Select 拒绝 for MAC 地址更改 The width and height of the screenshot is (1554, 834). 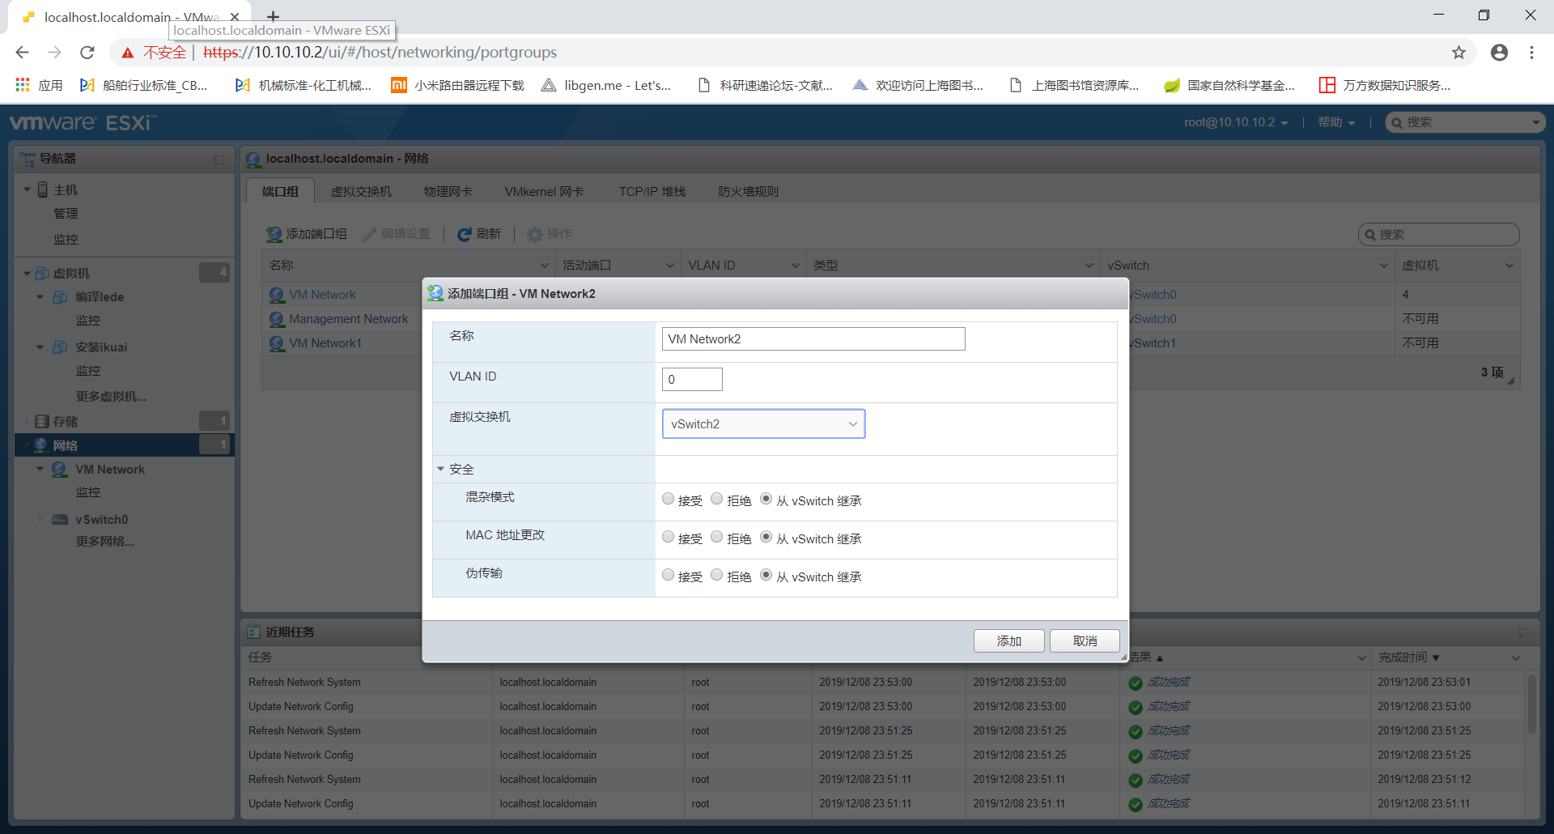pyautogui.click(x=716, y=537)
